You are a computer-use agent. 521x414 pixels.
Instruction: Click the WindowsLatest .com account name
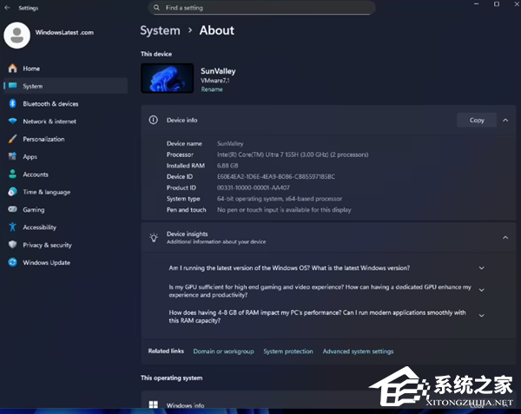click(x=64, y=32)
